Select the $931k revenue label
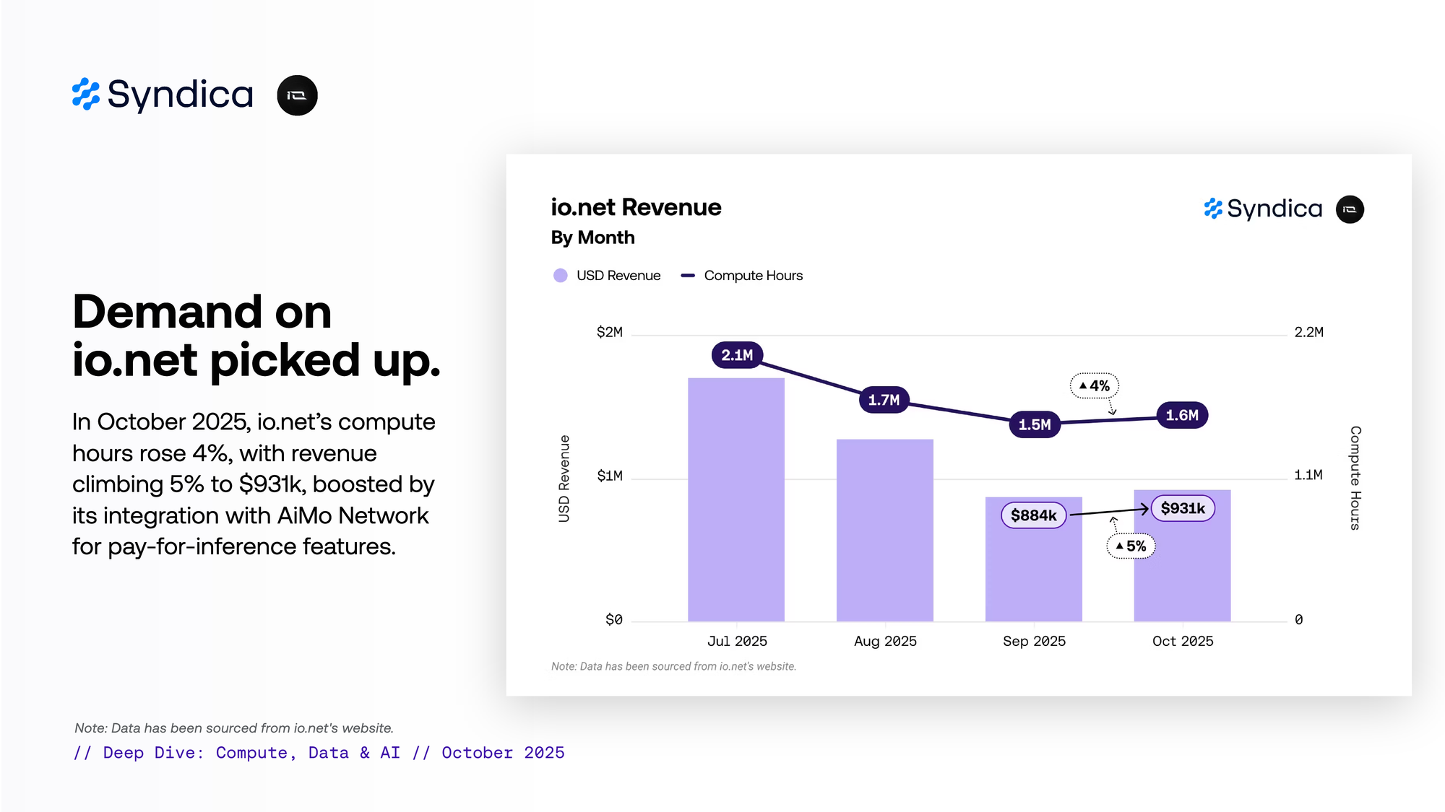This screenshot has width=1445, height=812. pos(1183,508)
